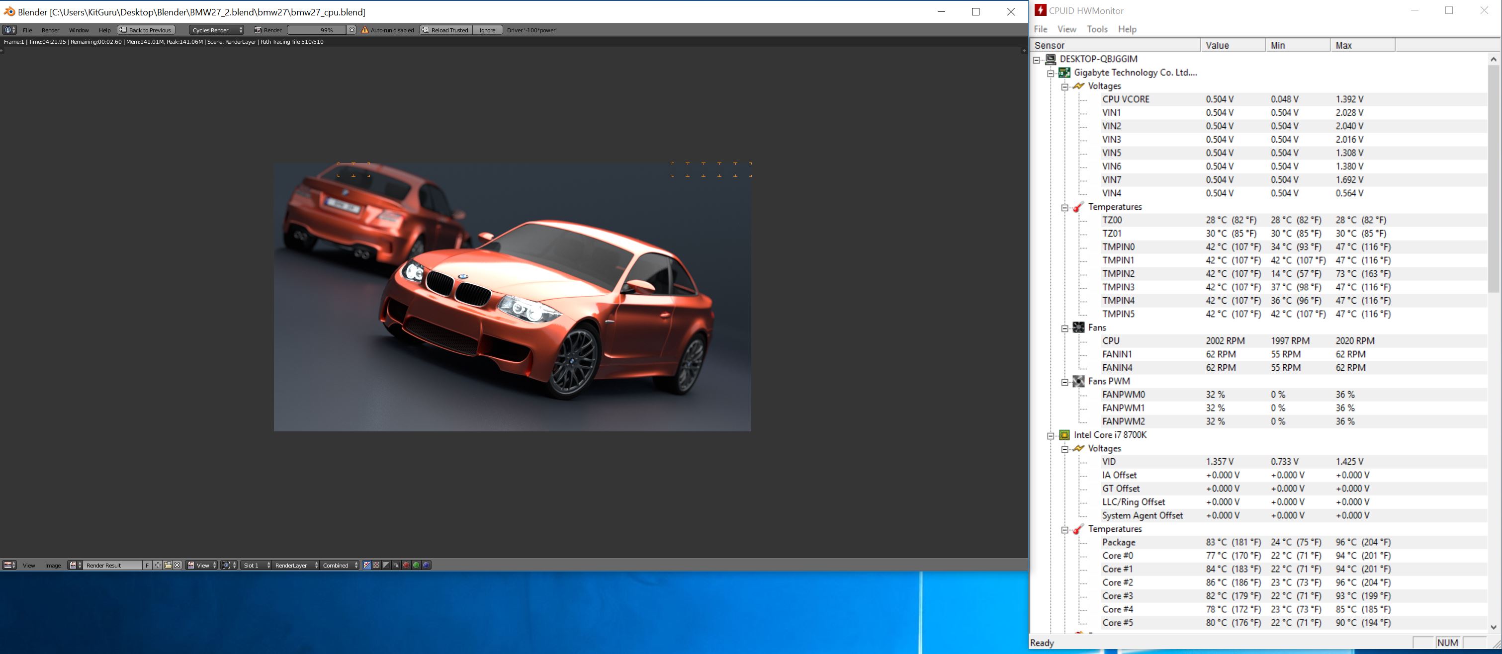Toggle color and alpha channel display
The image size is (1502, 654).
pos(367,565)
